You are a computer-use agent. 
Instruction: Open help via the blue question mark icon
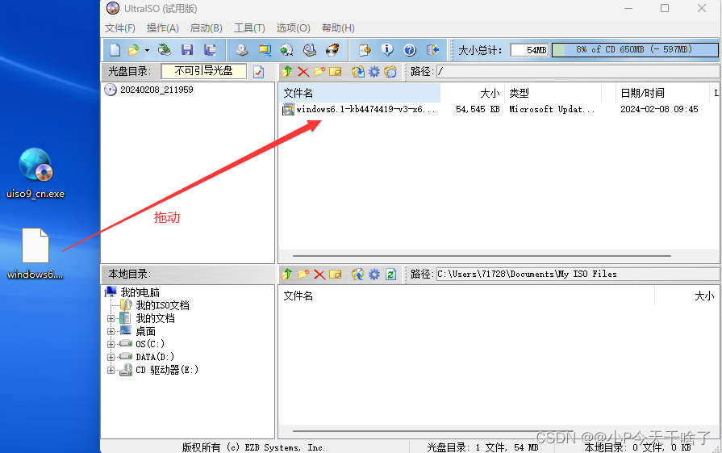coord(410,50)
